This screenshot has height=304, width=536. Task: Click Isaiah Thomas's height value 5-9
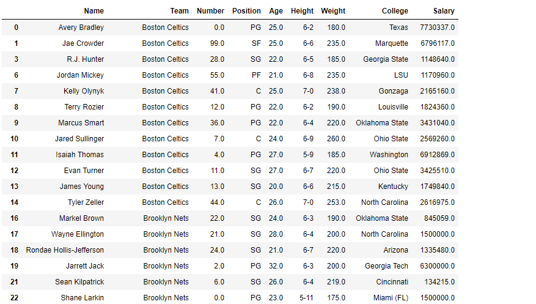point(308,155)
